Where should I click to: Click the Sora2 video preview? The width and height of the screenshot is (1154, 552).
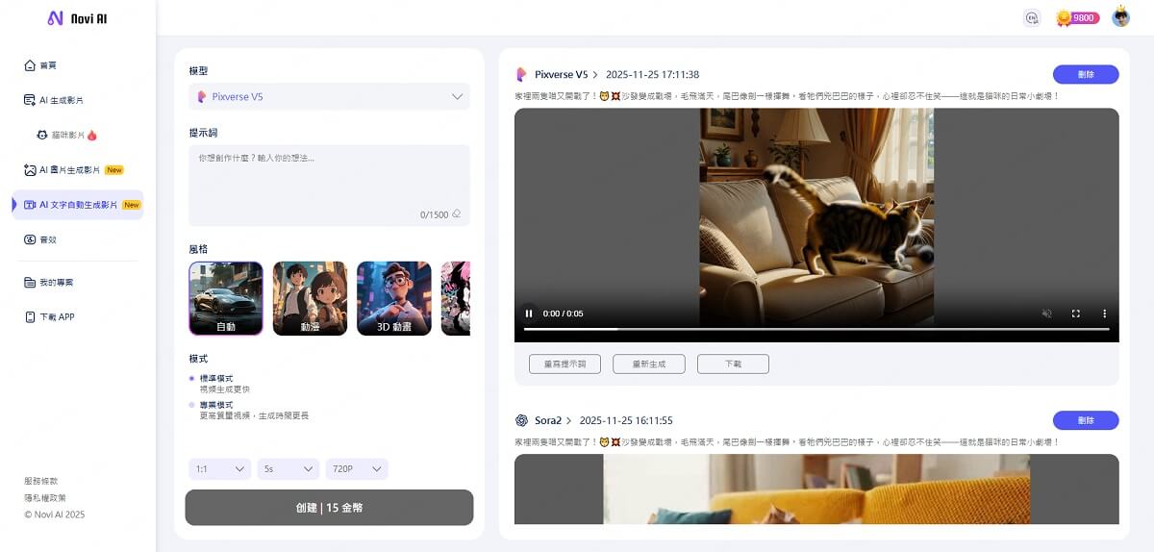coord(816,489)
